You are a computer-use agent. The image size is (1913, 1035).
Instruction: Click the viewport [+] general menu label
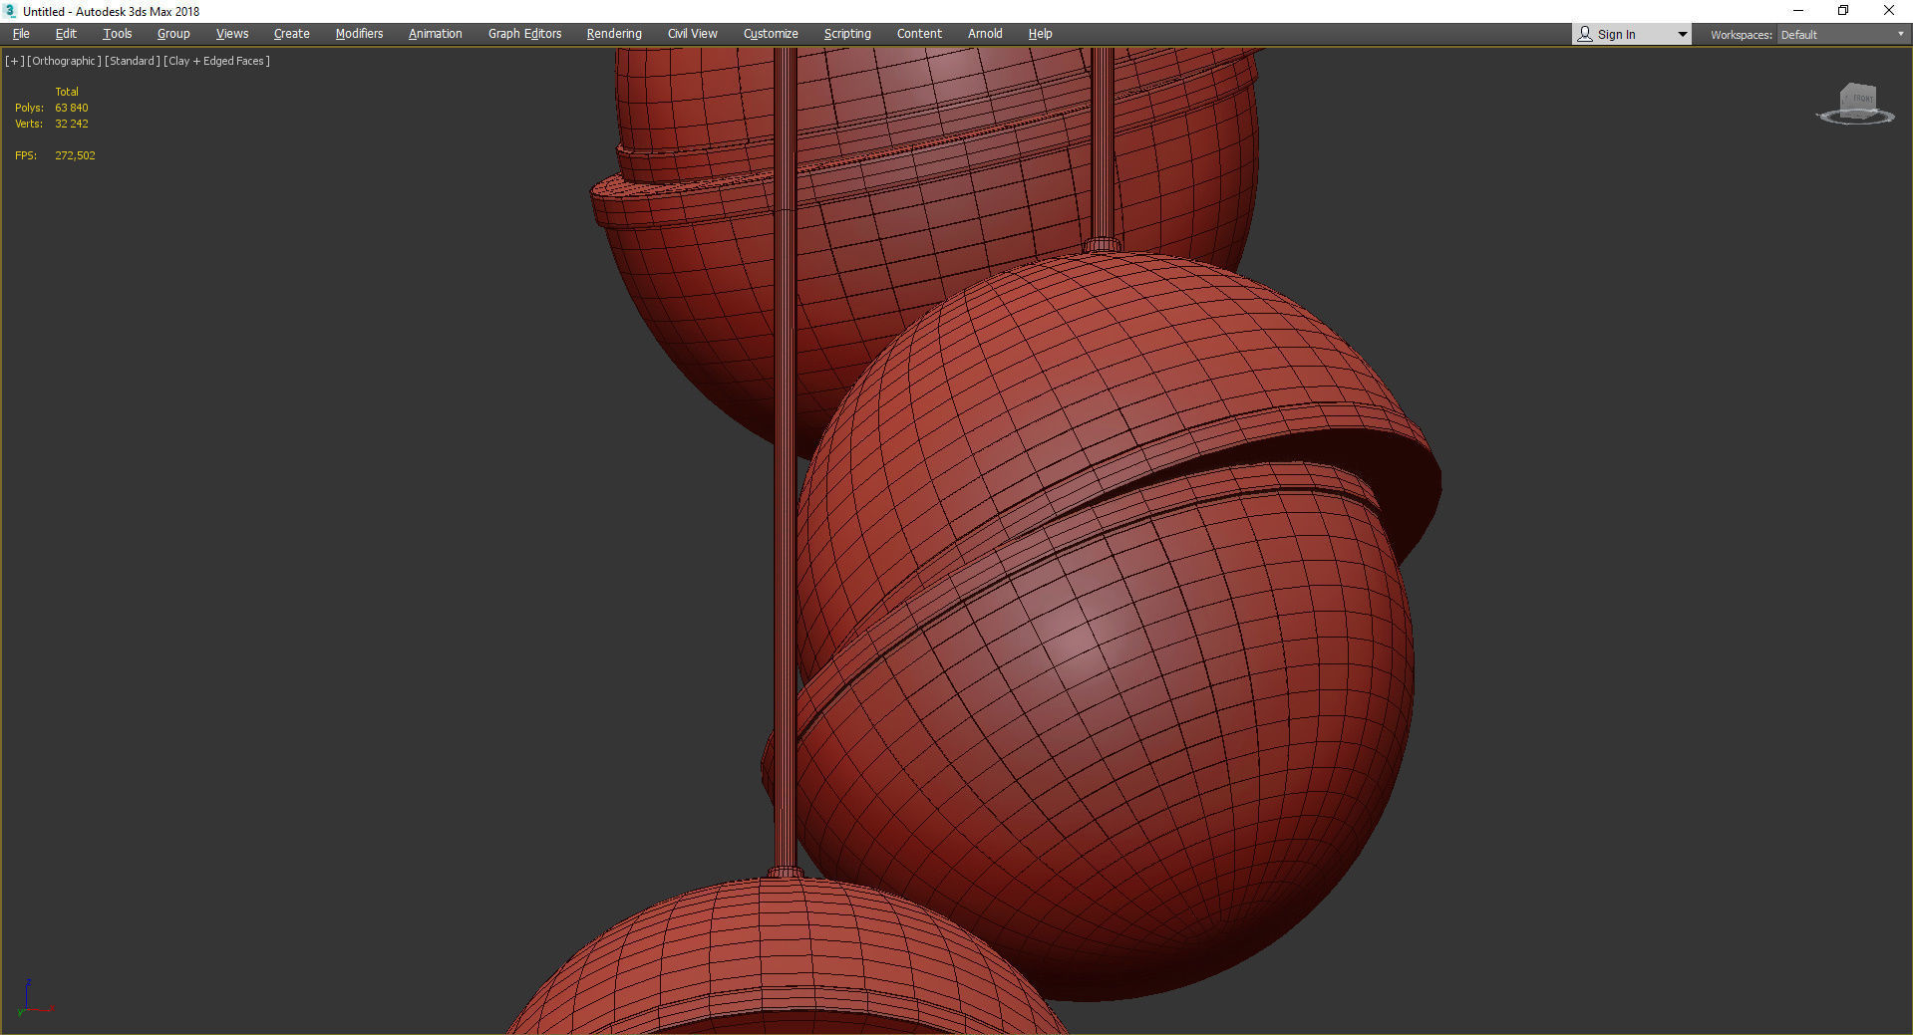click(x=14, y=61)
